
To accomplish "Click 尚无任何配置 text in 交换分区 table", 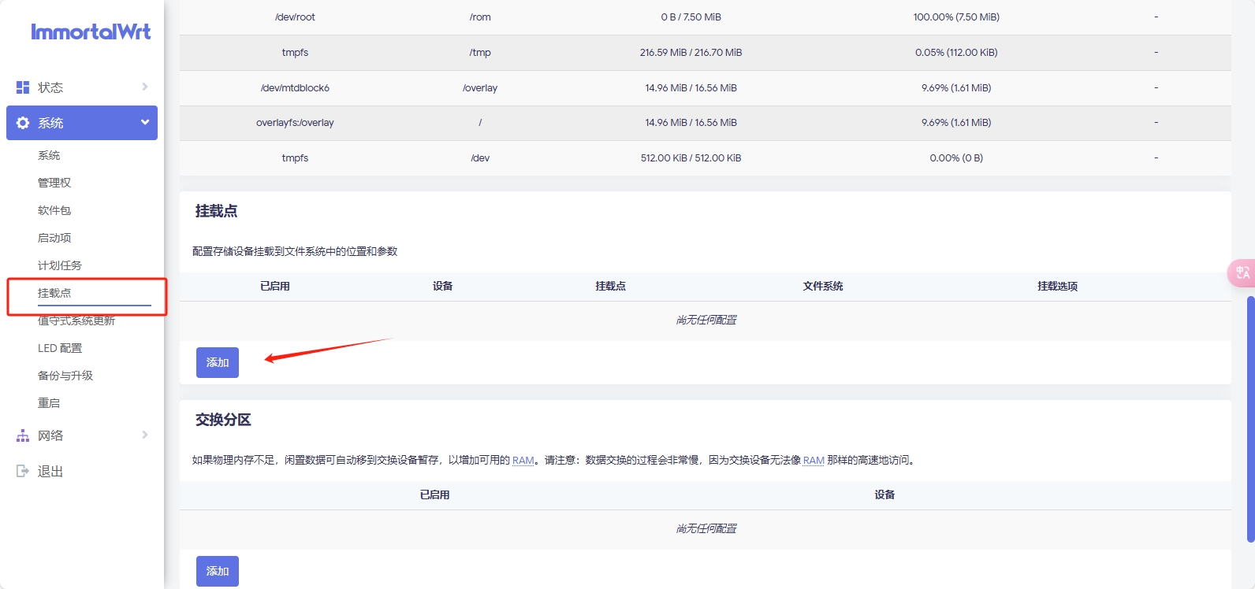I will click(x=706, y=528).
